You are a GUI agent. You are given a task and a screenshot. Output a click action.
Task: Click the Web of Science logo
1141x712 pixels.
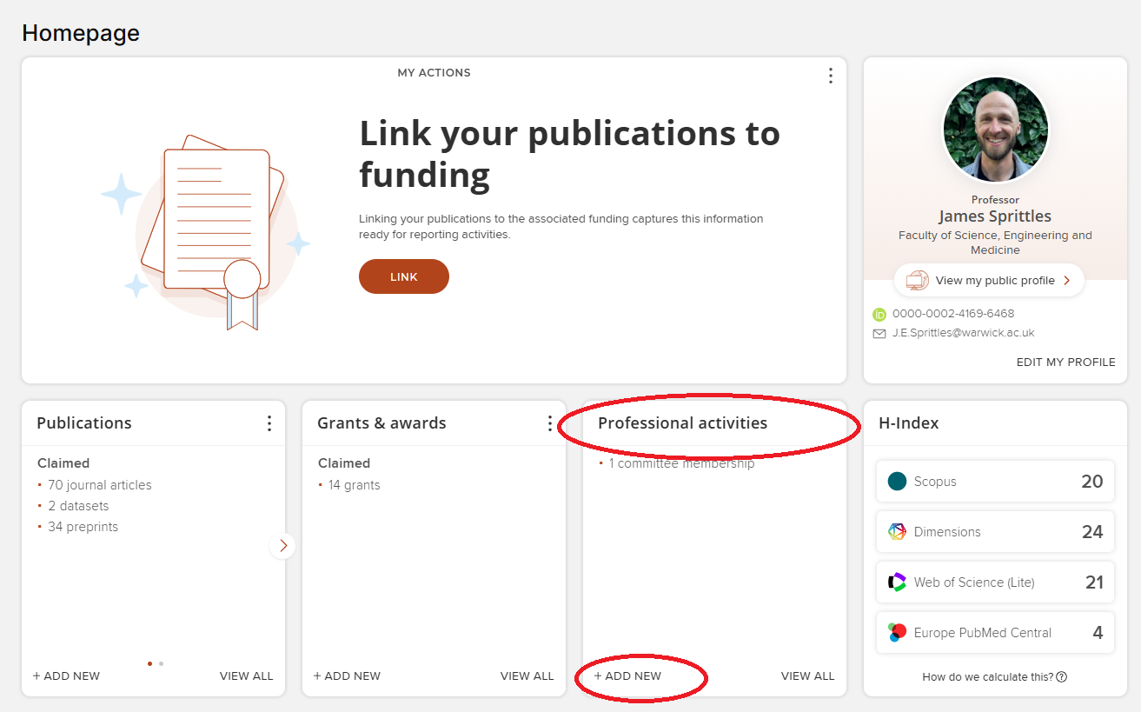tap(898, 582)
